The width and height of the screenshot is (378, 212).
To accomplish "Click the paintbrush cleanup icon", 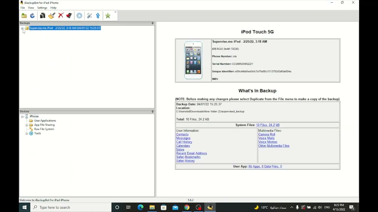I will (x=52, y=16).
